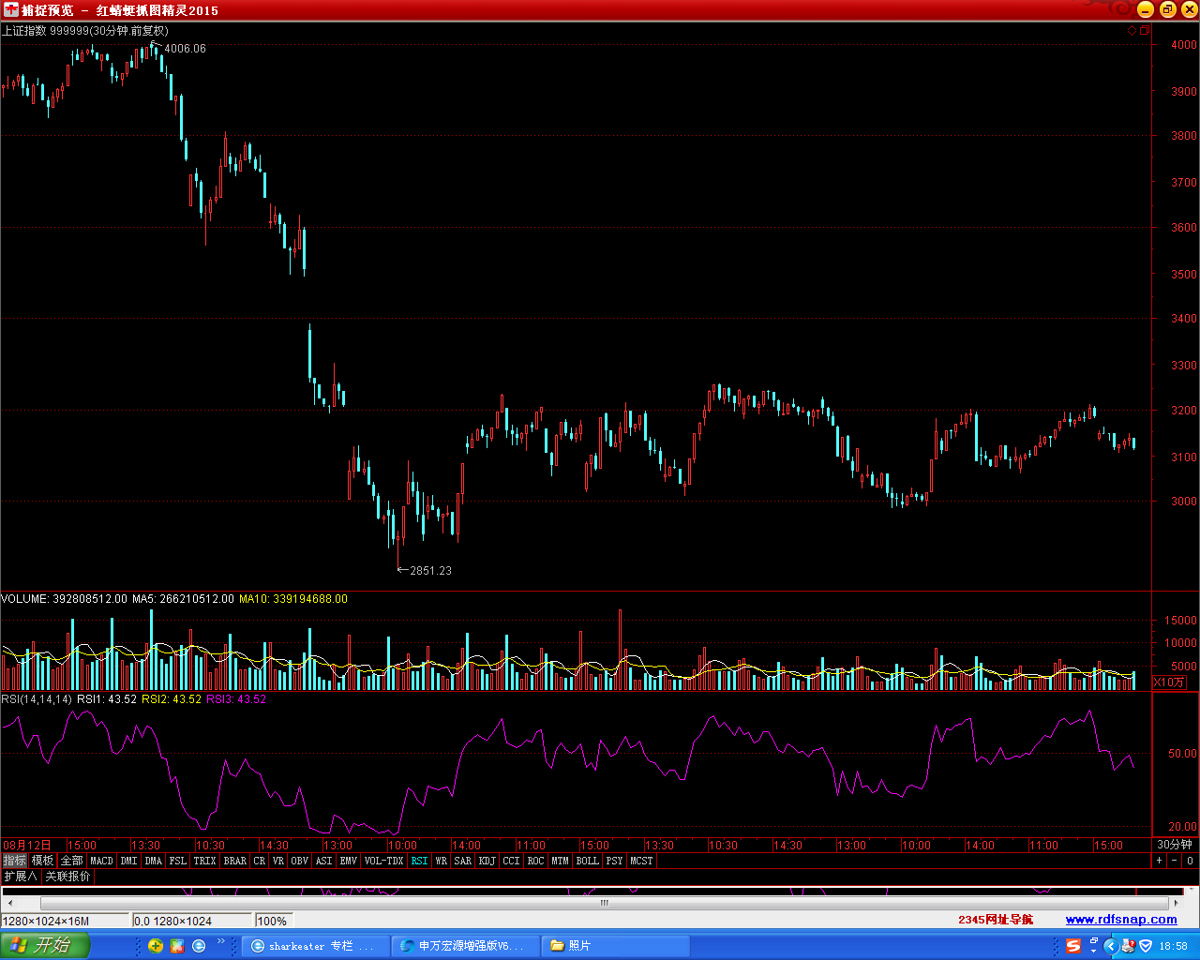This screenshot has width=1200, height=960.
Task: Switch to the CCI indicator
Action: coord(512,861)
